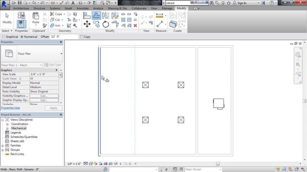Select the Align tool icon
This screenshot has height=172, width=307.
(x=87, y=16)
